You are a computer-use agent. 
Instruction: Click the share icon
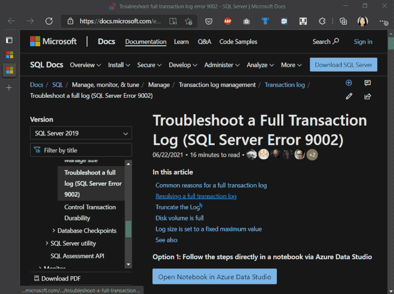[x=368, y=96]
